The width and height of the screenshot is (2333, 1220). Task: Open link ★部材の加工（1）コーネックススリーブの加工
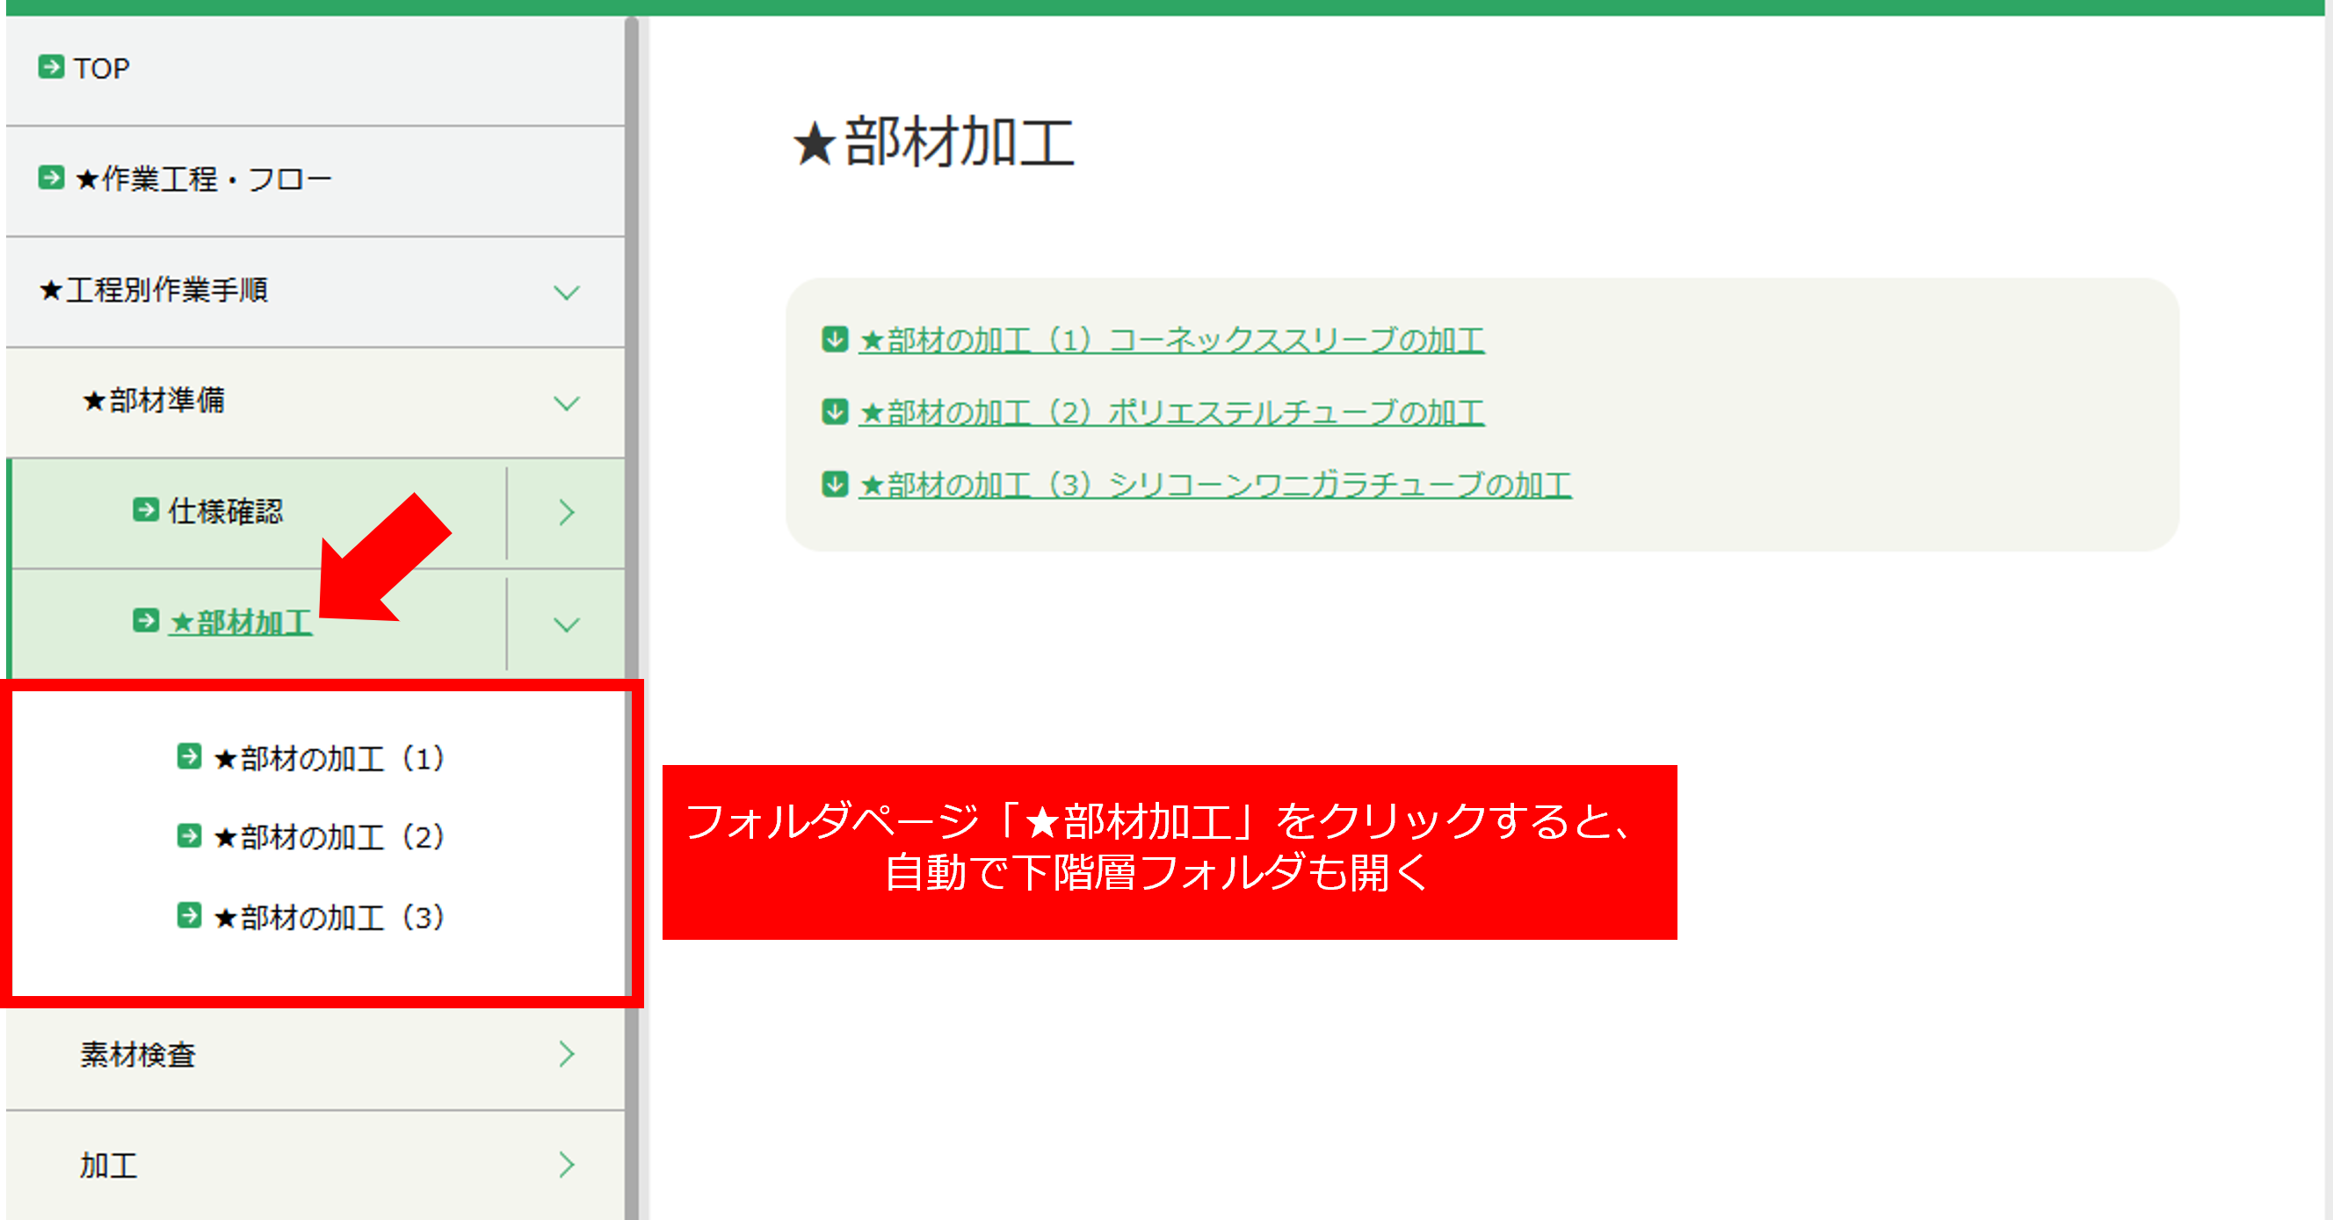pos(1171,341)
